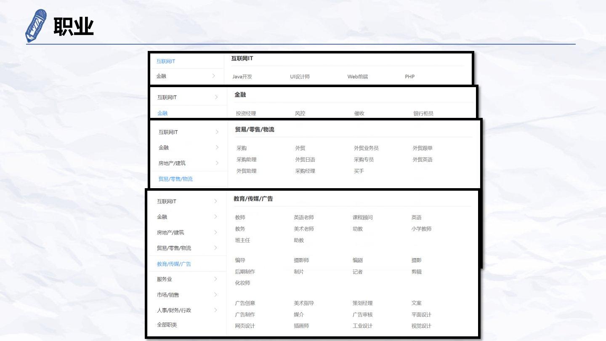The image size is (606, 341).
Task: Select 全部职类 in the sidebar
Action: (167, 325)
